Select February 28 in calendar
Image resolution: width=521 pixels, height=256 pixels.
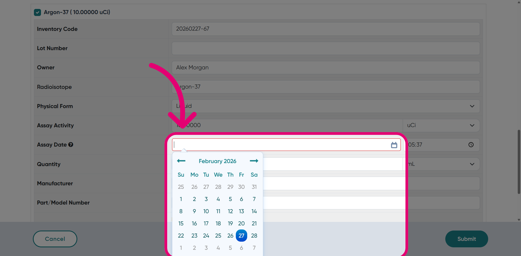pos(254,236)
